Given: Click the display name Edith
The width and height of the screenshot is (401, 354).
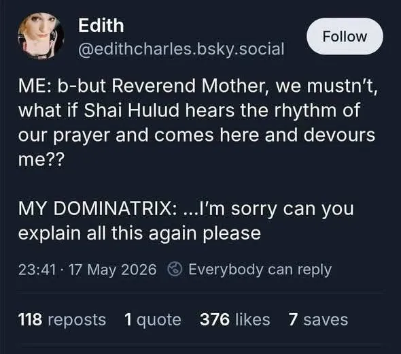Looking at the screenshot, I should (101, 25).
